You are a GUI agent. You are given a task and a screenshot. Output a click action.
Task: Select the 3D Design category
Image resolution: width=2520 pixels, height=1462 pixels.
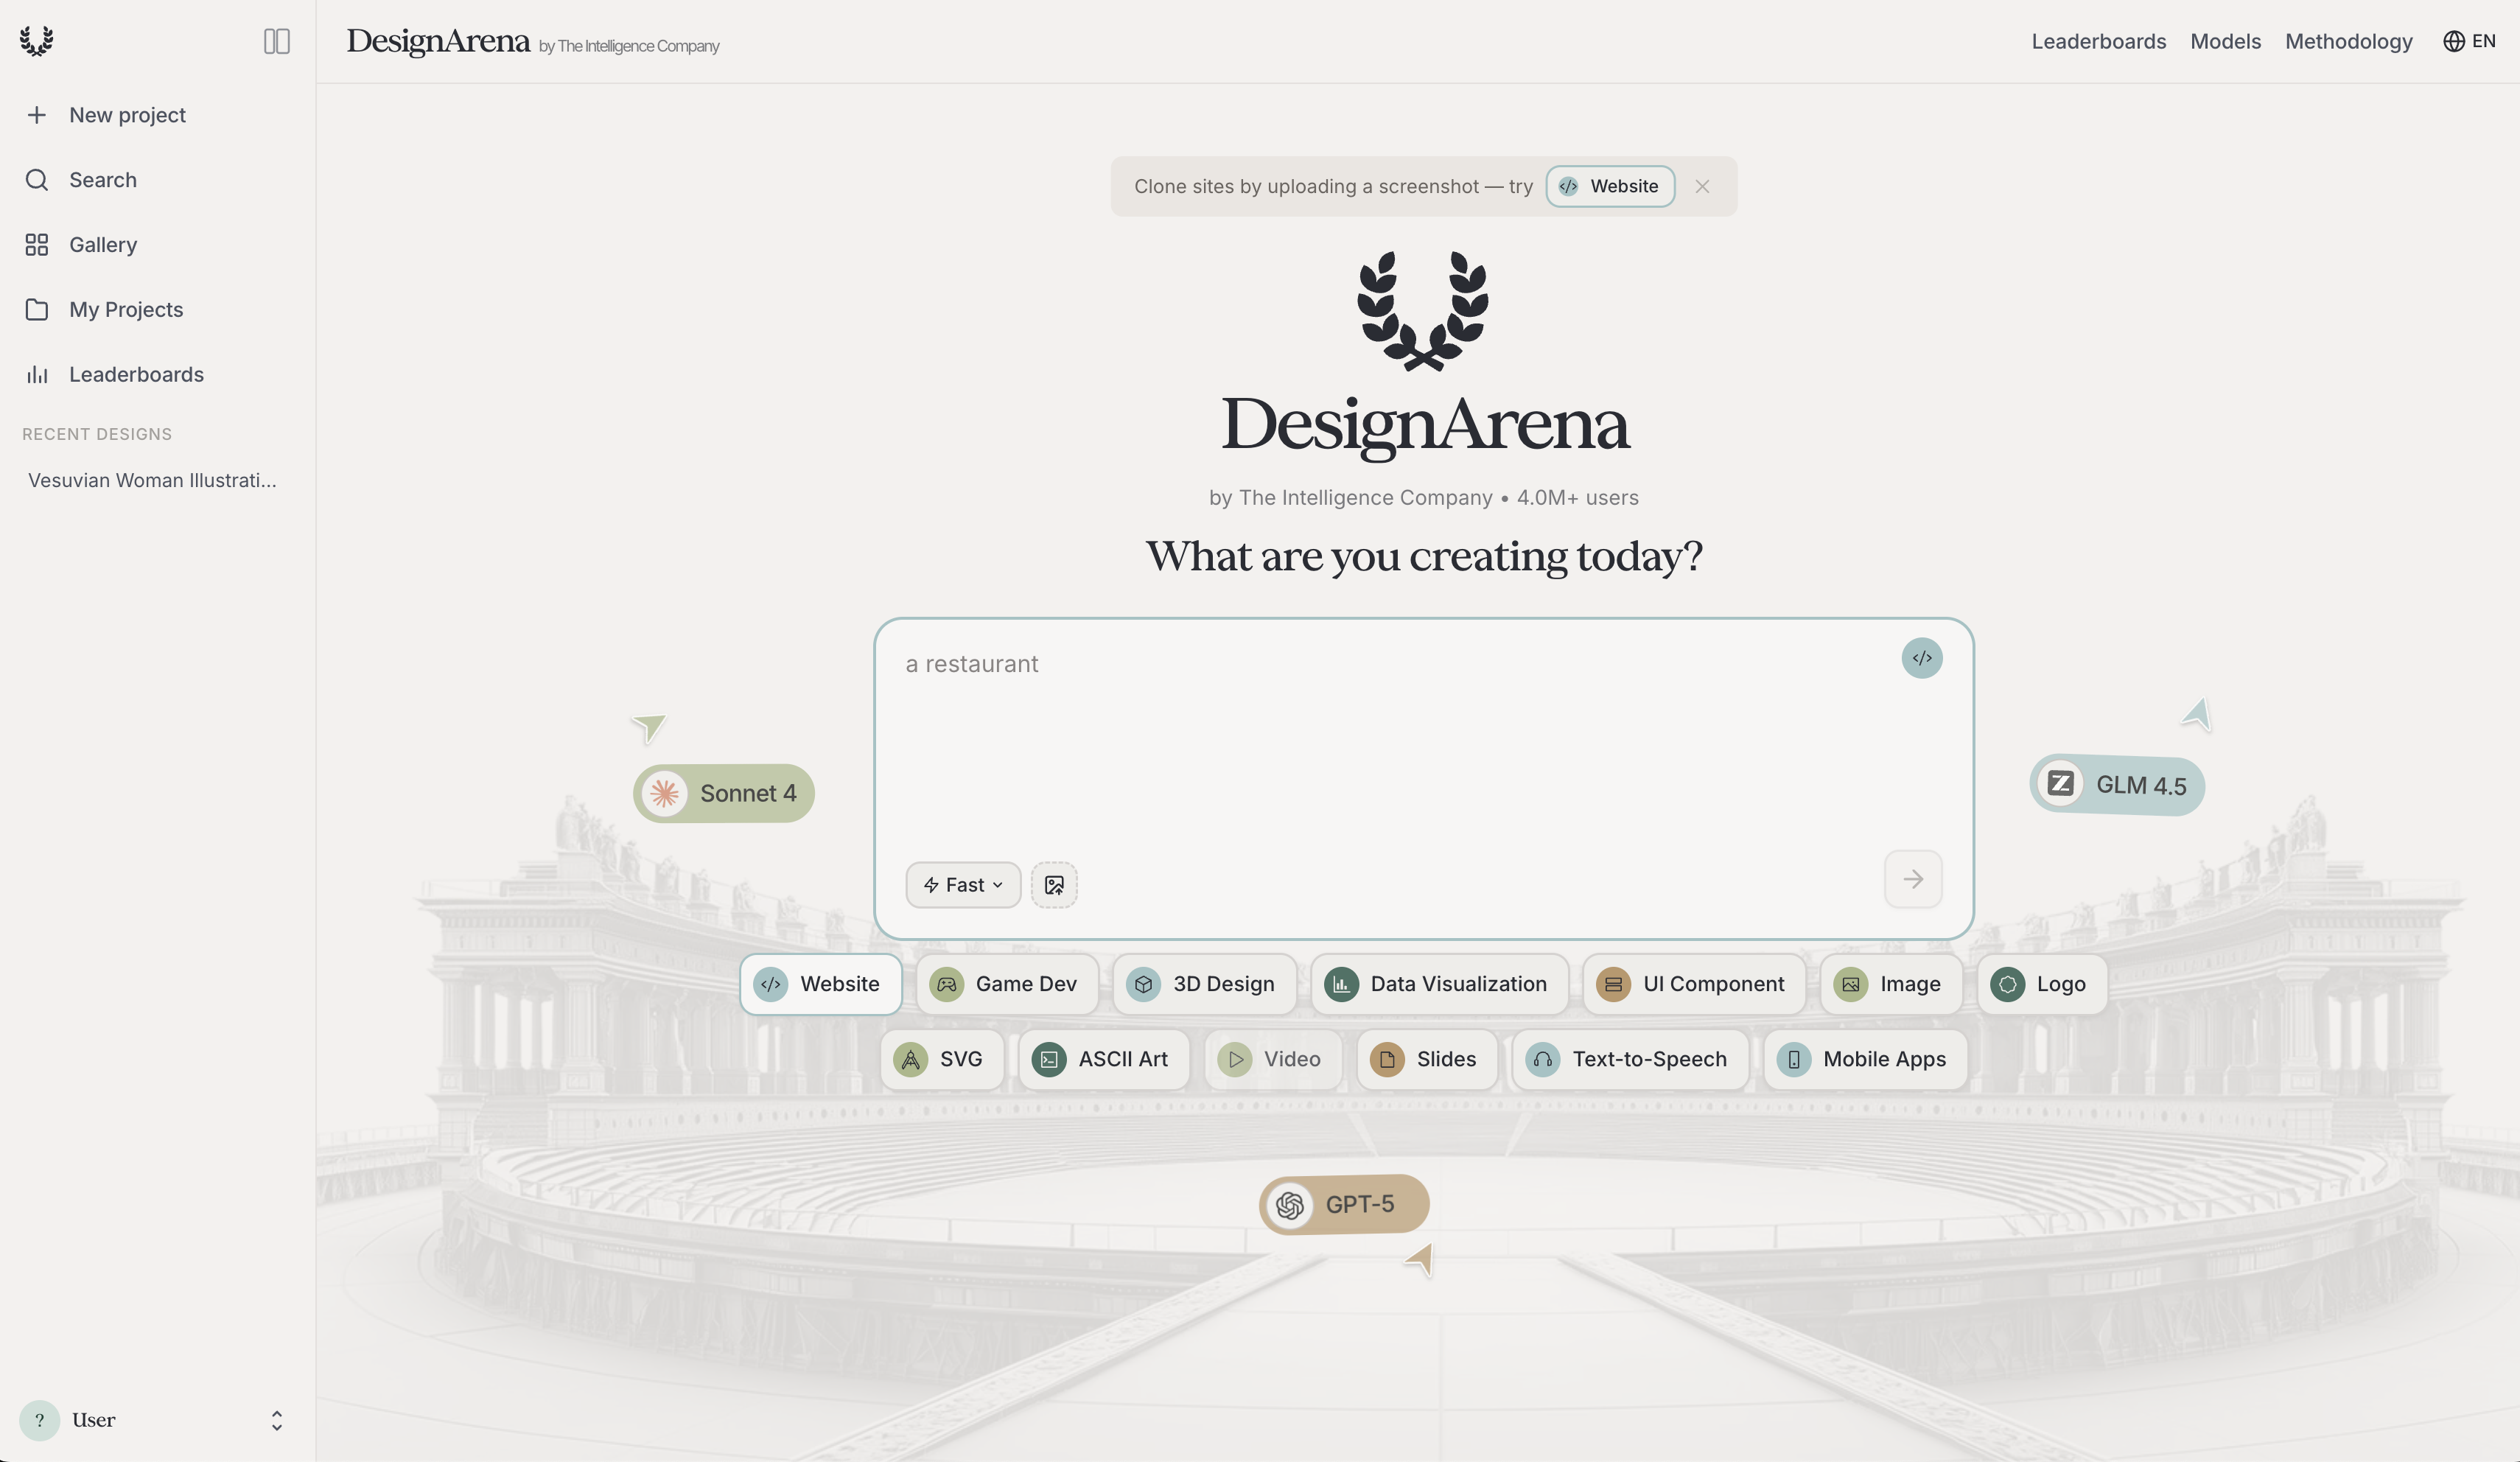(x=1204, y=984)
